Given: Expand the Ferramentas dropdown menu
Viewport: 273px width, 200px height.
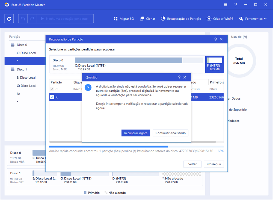Looking at the screenshot, I should point(253,19).
